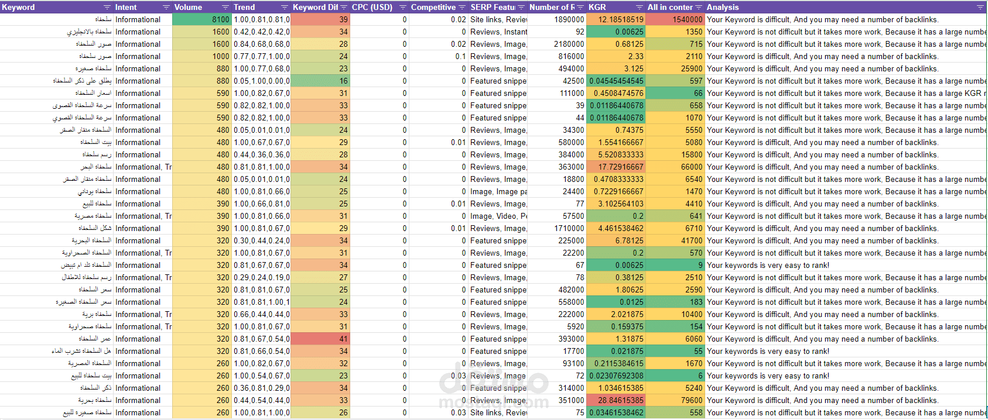Click the trend cell 0.77,0.77,1.00,0
Viewport: 988px width, 420px height.
coord(261,56)
